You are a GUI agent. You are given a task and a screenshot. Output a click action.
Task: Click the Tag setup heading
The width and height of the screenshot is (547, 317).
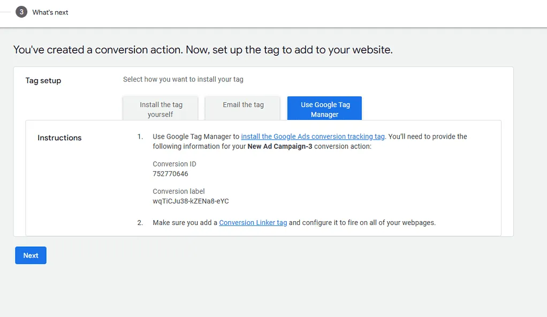tap(43, 81)
